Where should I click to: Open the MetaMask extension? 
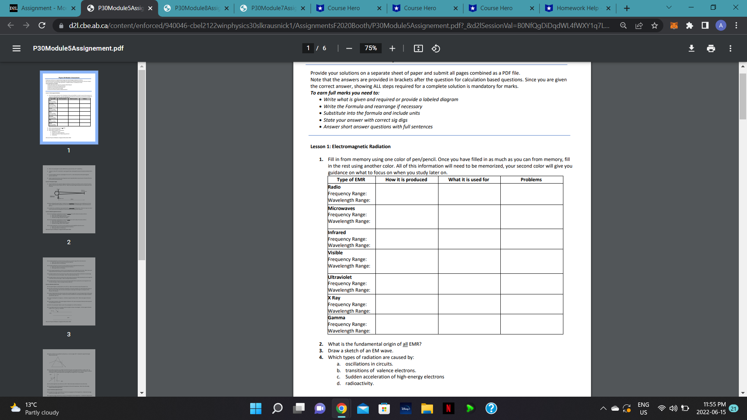tap(673, 25)
